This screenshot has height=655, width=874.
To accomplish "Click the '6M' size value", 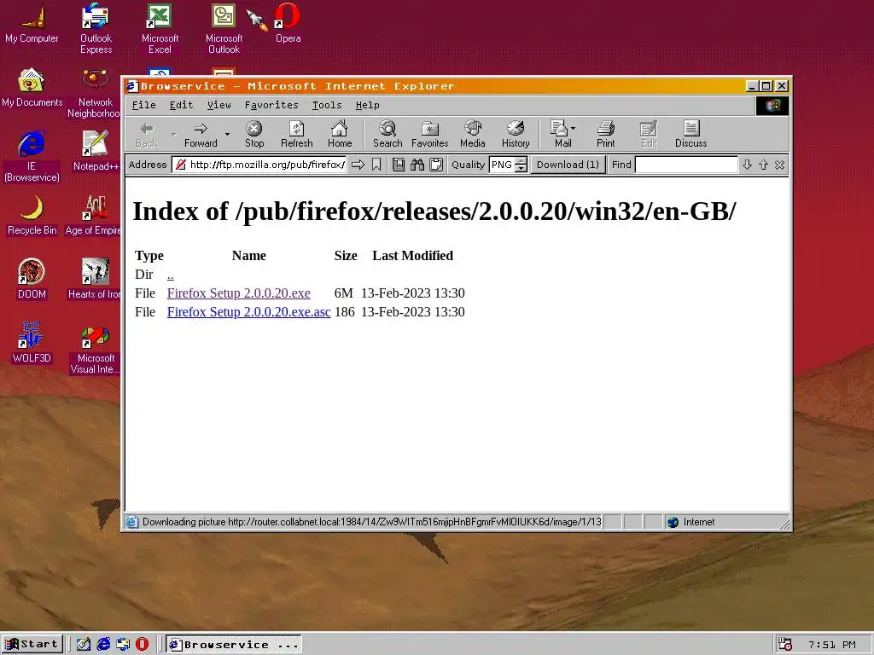I will pyautogui.click(x=343, y=293).
